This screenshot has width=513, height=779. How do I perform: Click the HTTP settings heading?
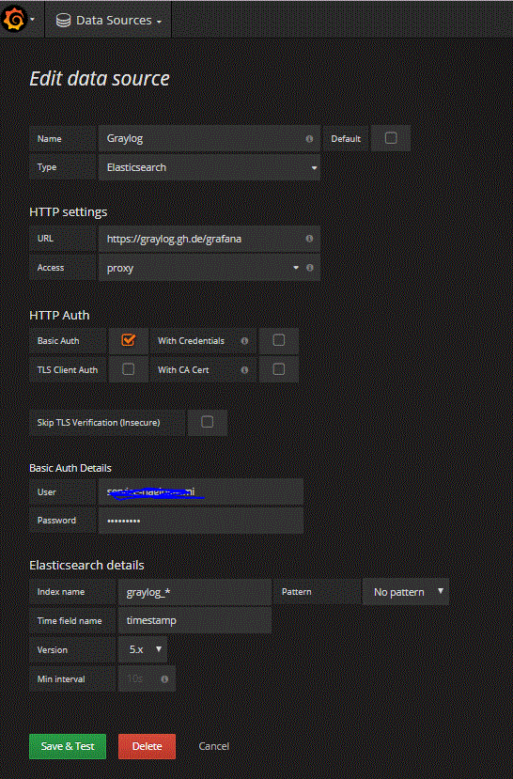tap(69, 212)
